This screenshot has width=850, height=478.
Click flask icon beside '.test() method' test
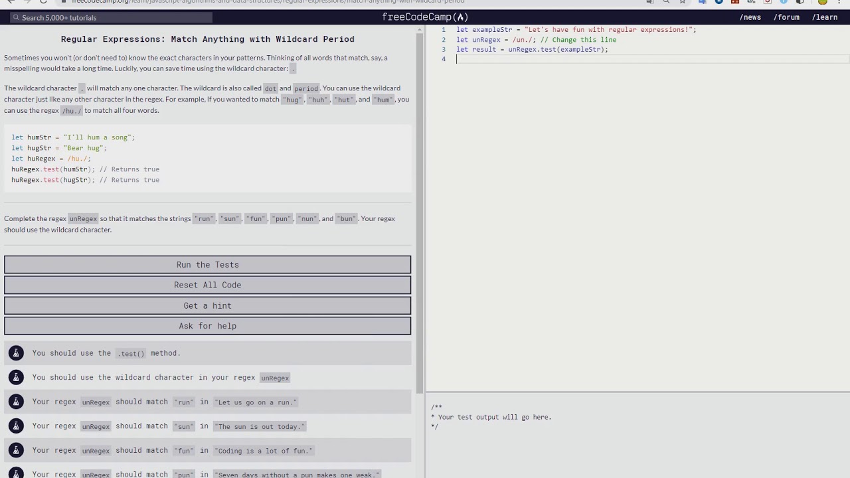click(x=16, y=353)
